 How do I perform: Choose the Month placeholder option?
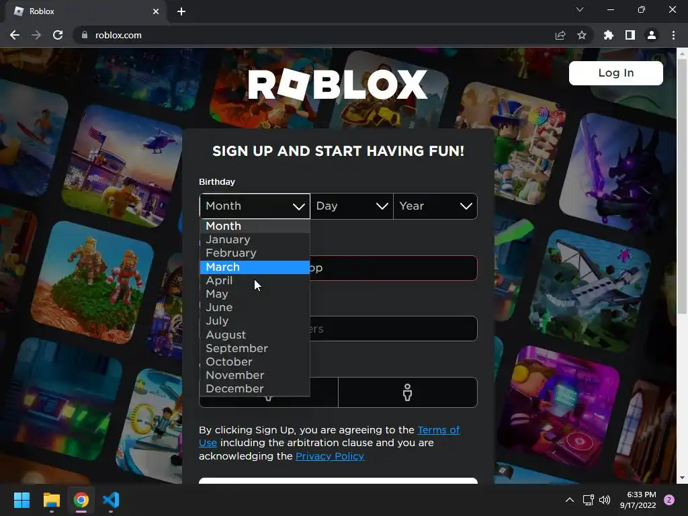click(x=255, y=226)
